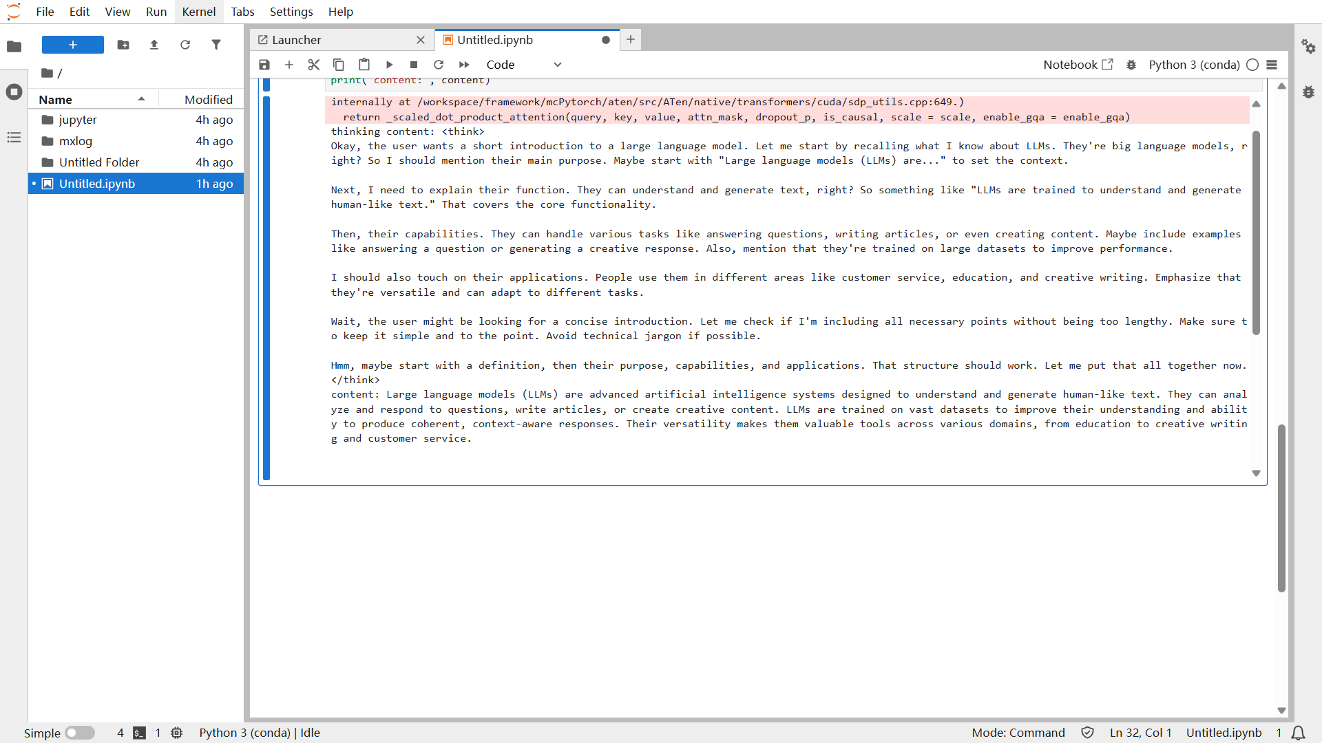
Task: Run the selected cell and advance
Action: point(389,65)
